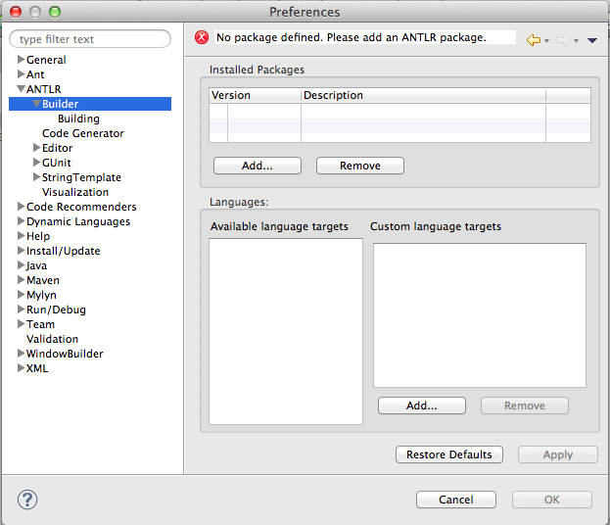This screenshot has width=610, height=525.
Task: Expand the Help preferences node
Action: [x=21, y=236]
